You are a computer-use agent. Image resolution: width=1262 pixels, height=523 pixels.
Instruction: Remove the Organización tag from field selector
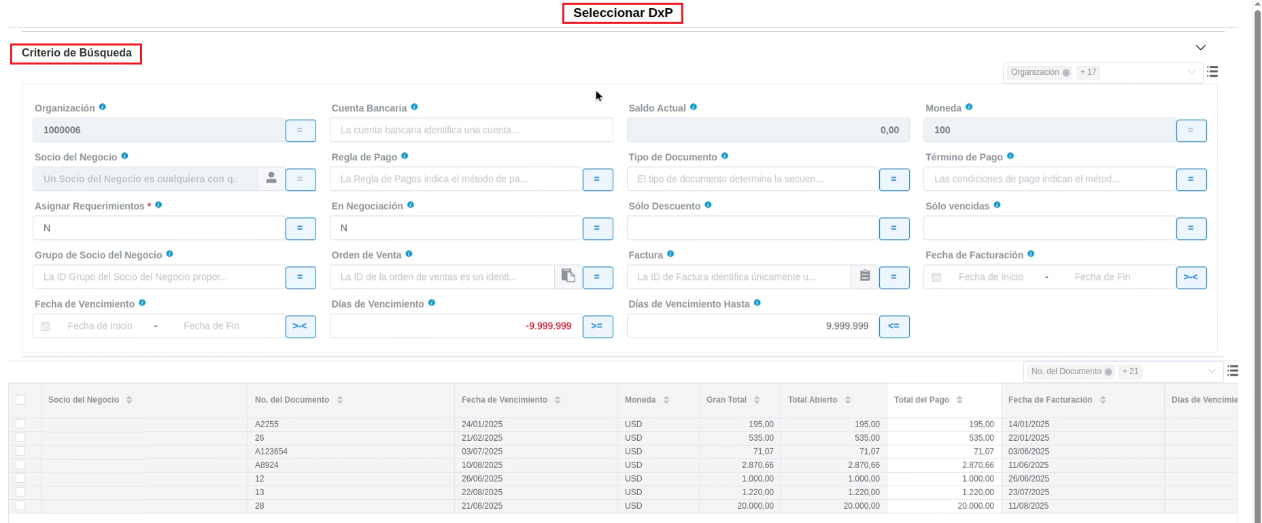click(1066, 73)
